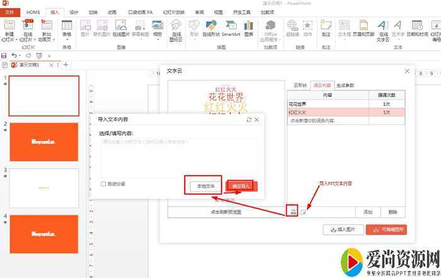
Task: Switch to the 云形状 tab
Action: (300, 86)
